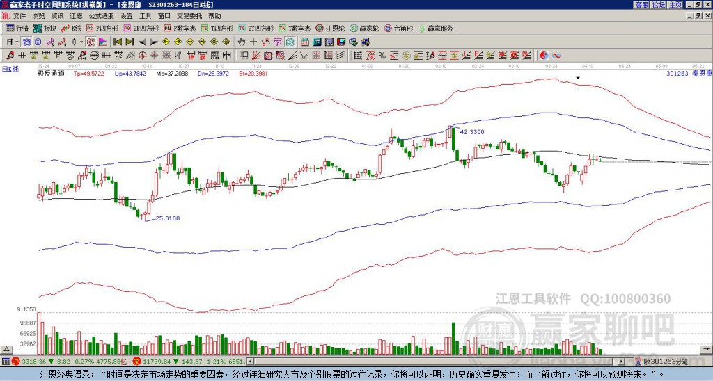The image size is (713, 381).
Task: Open the T数字表 tool
Action: (x=295, y=28)
